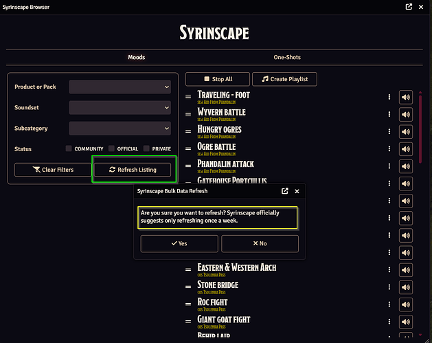Viewport: 432px width, 343px height.
Task: Open options menu for Gatehouse Portcullis
Action: coord(389,184)
